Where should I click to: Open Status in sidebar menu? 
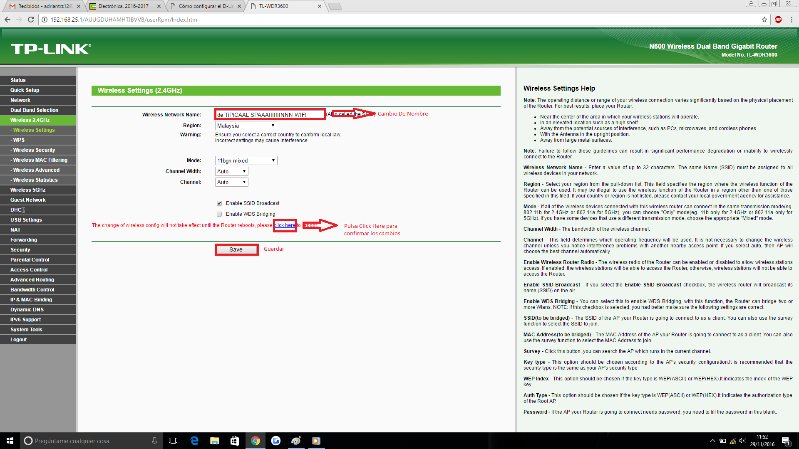coord(38,80)
